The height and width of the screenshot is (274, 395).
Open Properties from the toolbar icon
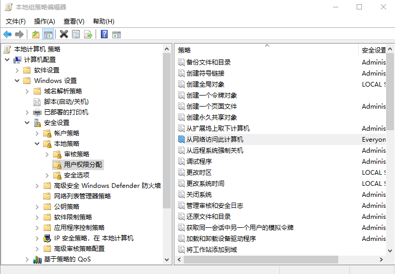pos(76,35)
